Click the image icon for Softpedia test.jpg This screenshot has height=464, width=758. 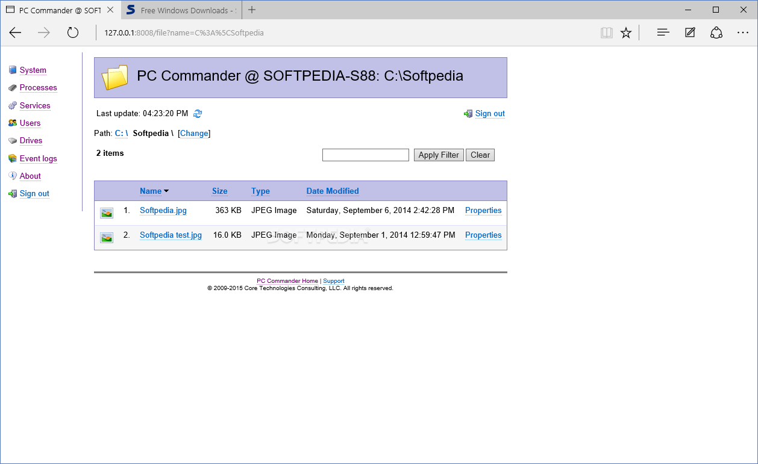coord(107,237)
